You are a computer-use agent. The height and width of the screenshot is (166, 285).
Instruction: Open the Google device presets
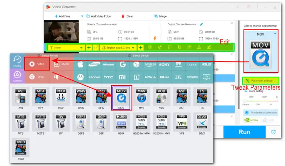point(123,64)
